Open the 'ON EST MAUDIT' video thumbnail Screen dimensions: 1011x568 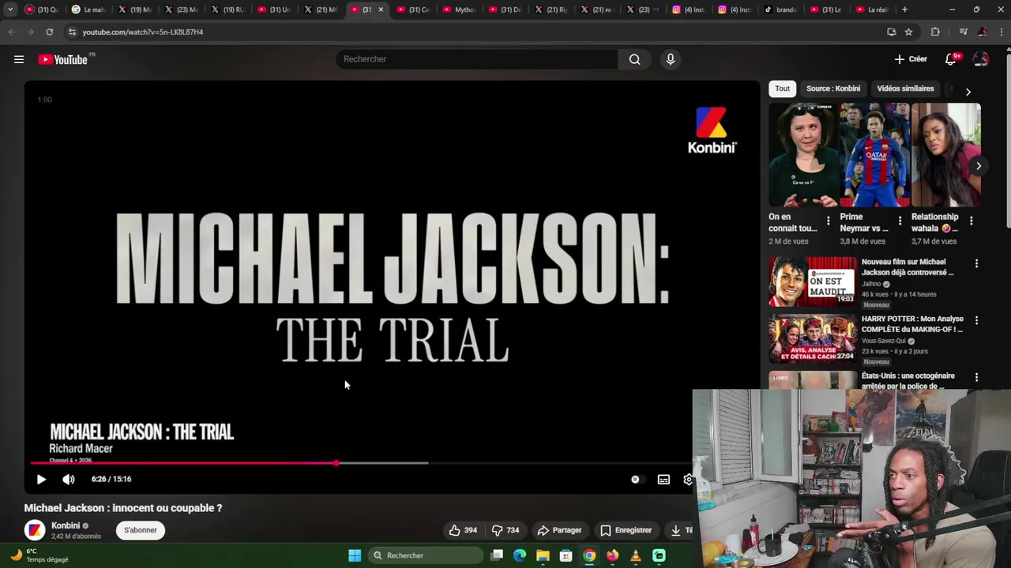[x=813, y=282]
